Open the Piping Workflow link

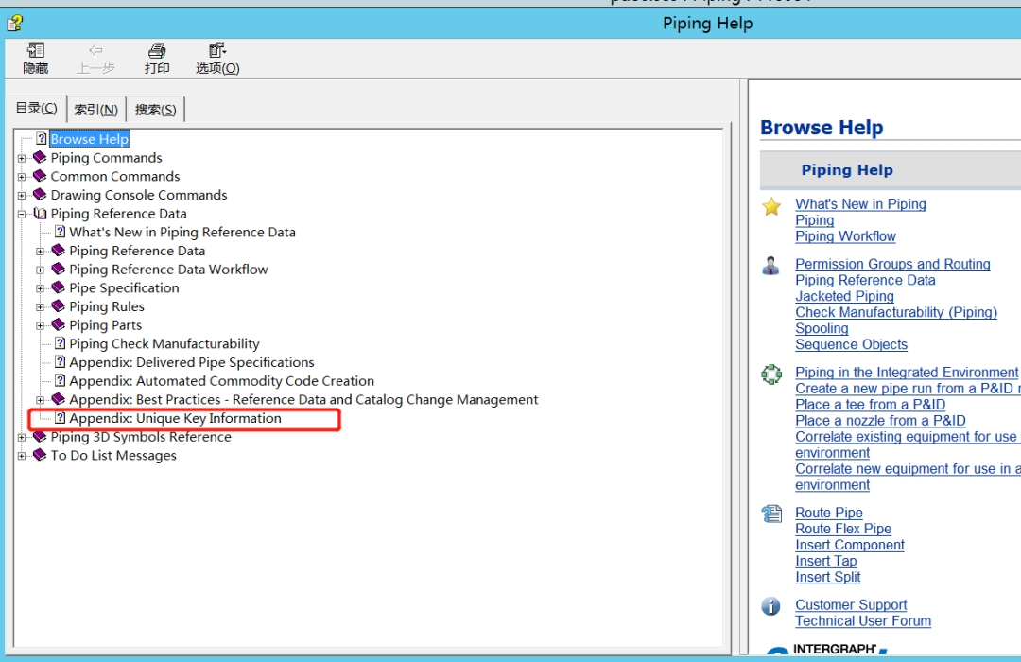click(x=845, y=235)
